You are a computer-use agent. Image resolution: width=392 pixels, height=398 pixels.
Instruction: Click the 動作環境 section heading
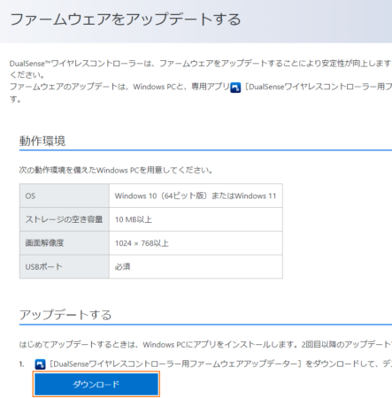pos(42,141)
